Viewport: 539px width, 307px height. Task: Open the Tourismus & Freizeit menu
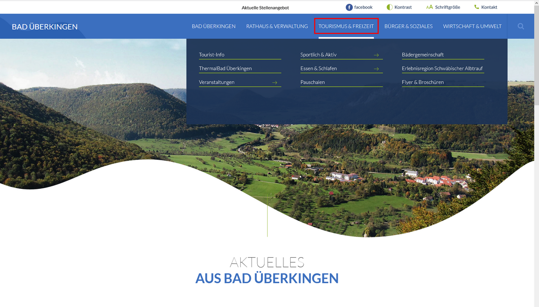[x=346, y=26]
